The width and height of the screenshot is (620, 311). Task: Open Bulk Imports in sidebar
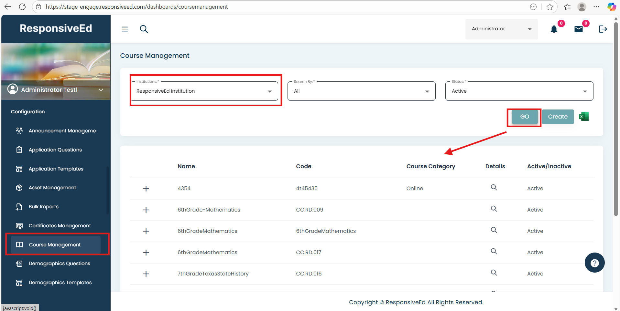click(44, 207)
